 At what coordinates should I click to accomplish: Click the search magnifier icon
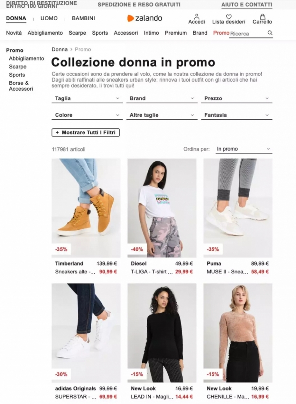[270, 33]
